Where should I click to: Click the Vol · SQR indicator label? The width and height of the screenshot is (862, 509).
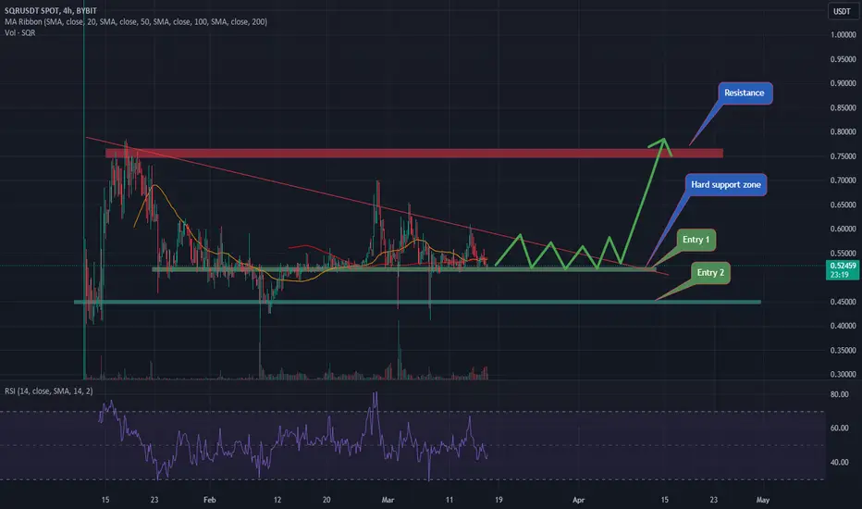point(19,32)
